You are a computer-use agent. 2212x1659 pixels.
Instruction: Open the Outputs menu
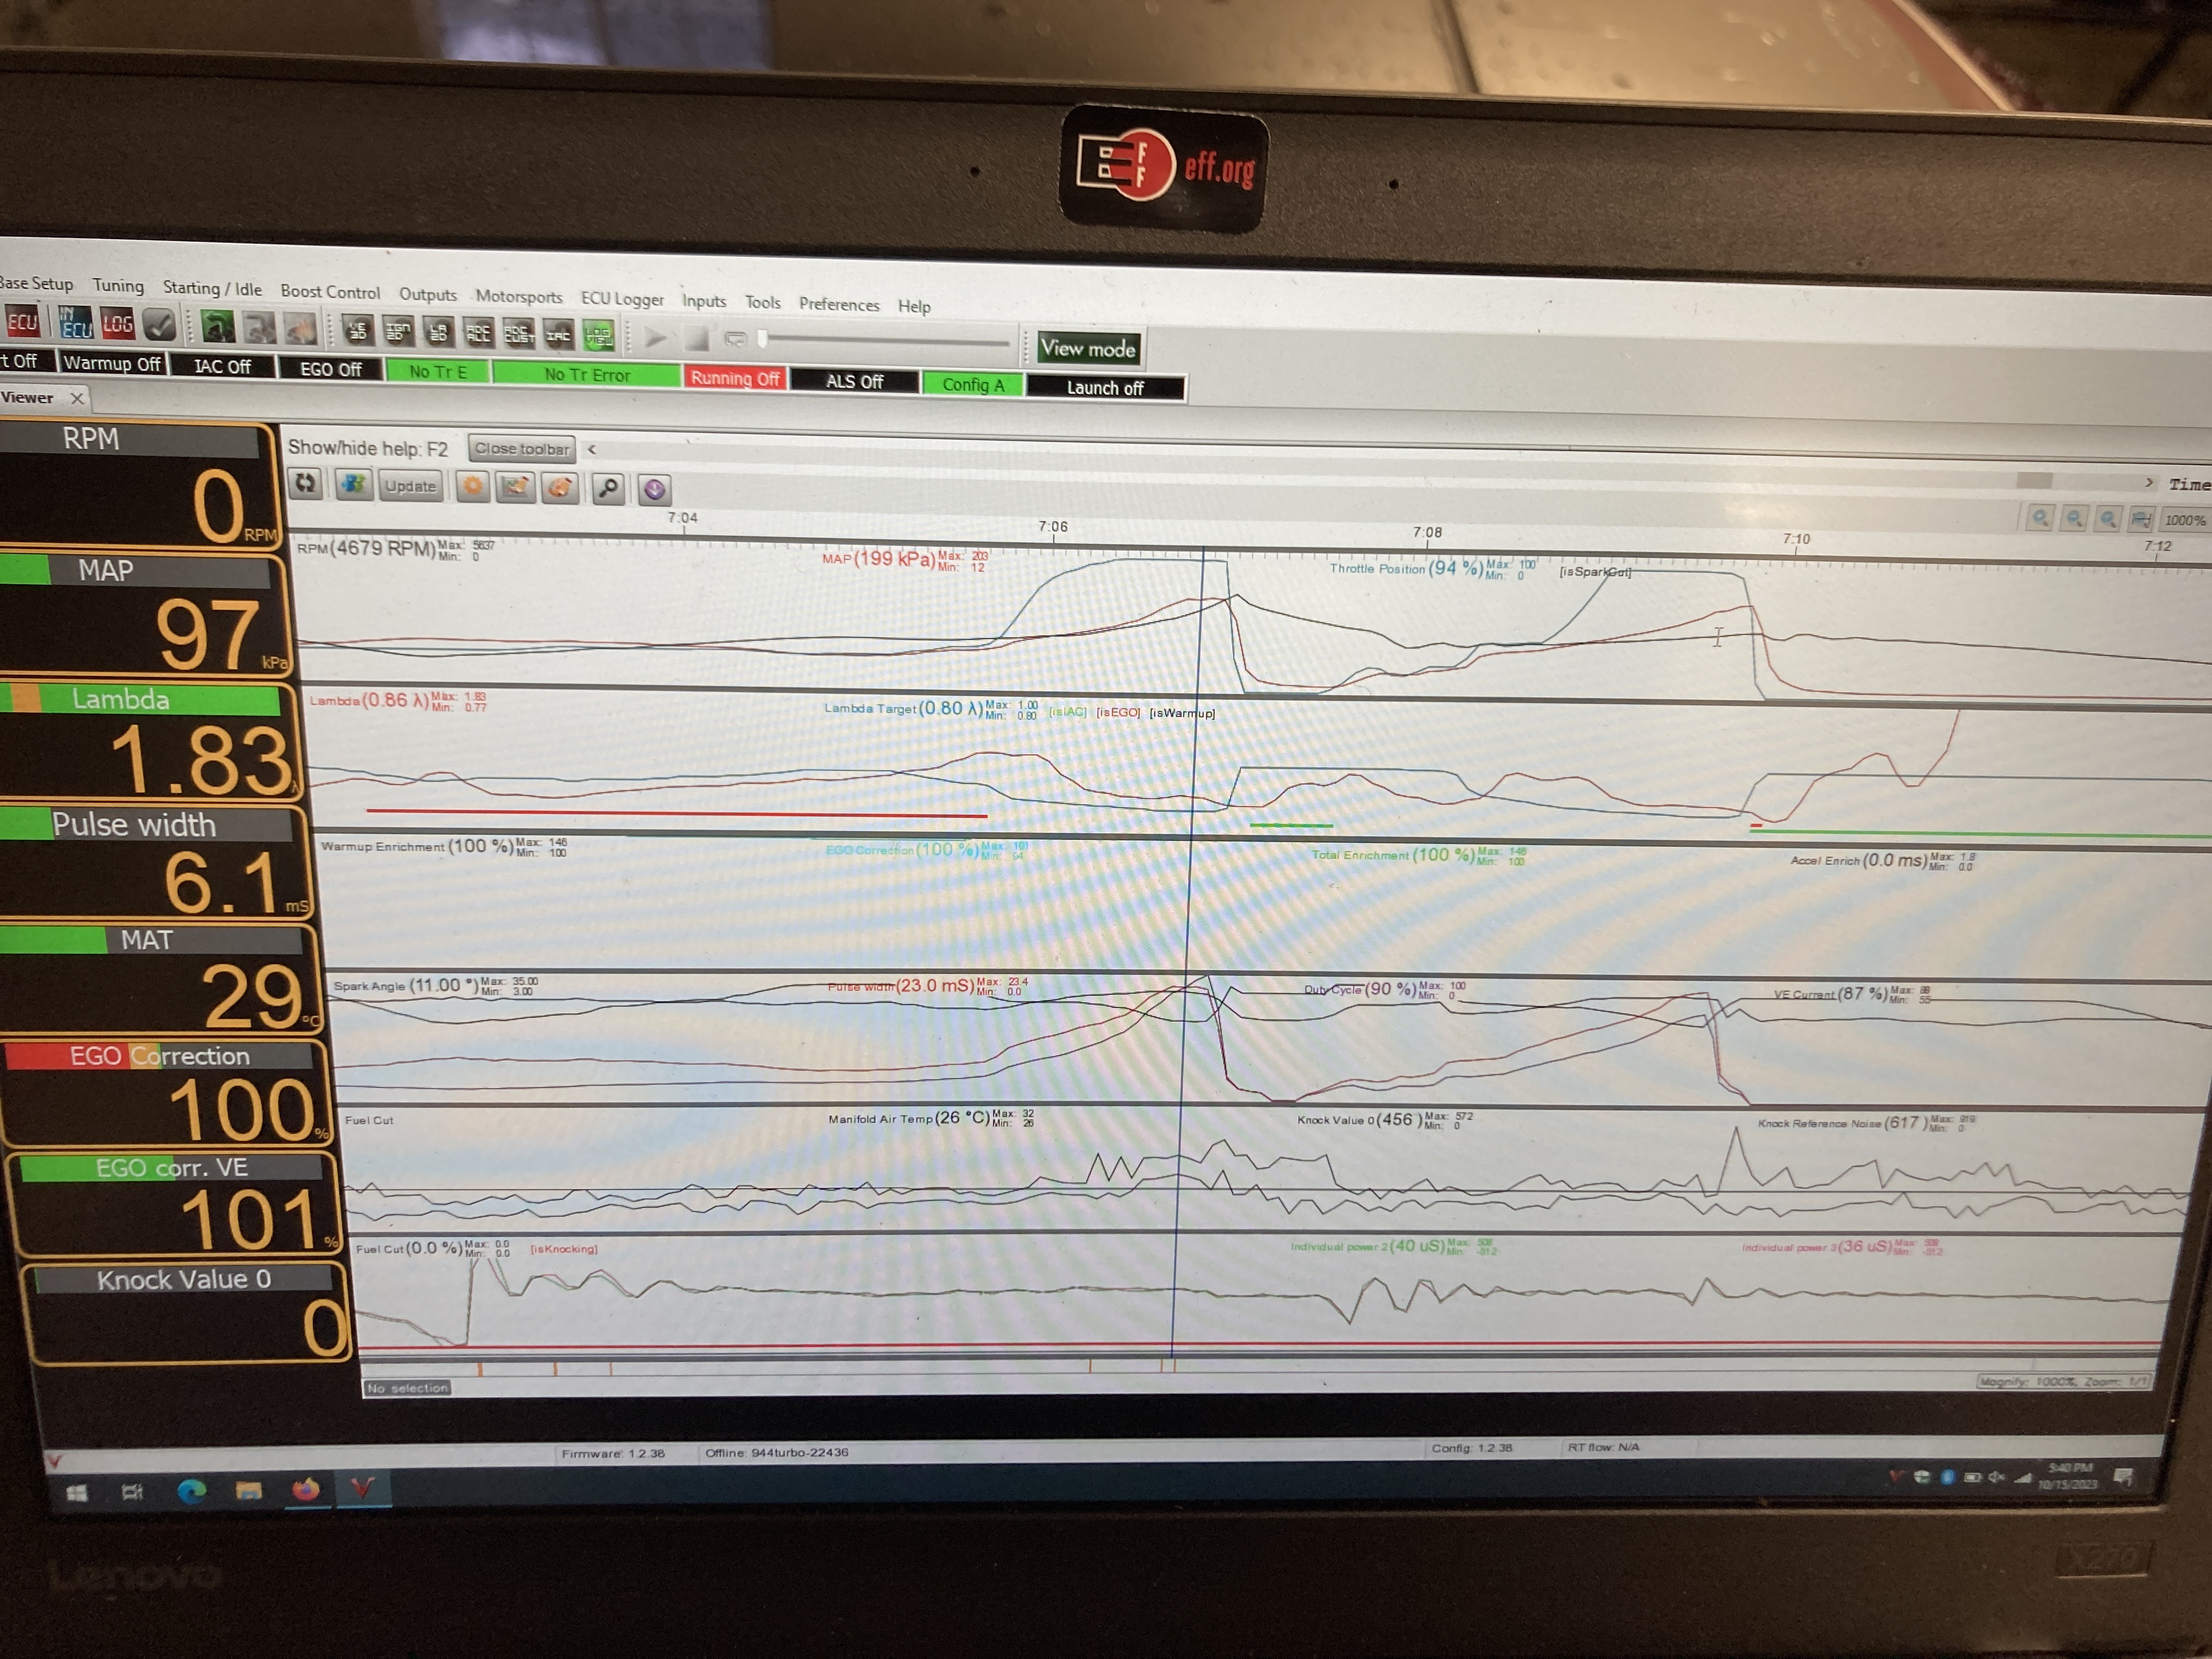[x=428, y=295]
